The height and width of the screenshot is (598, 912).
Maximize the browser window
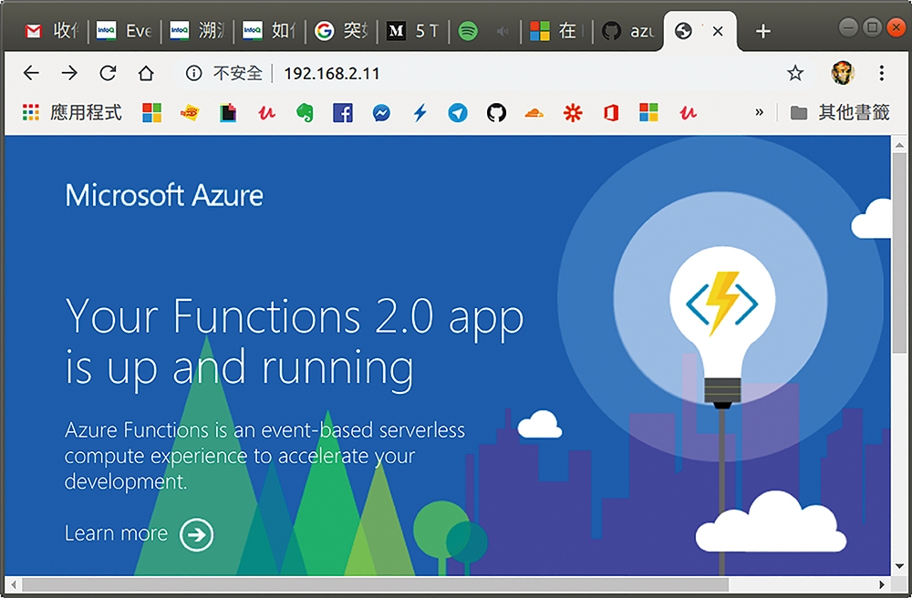(x=873, y=27)
